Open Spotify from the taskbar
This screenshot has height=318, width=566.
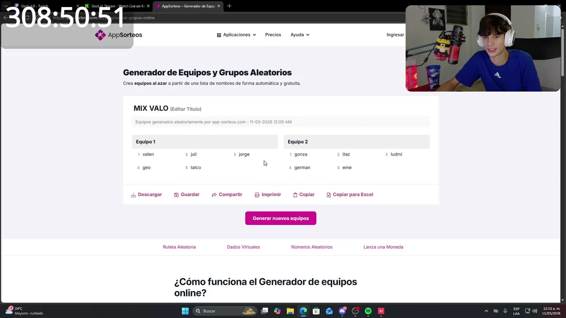point(368,311)
